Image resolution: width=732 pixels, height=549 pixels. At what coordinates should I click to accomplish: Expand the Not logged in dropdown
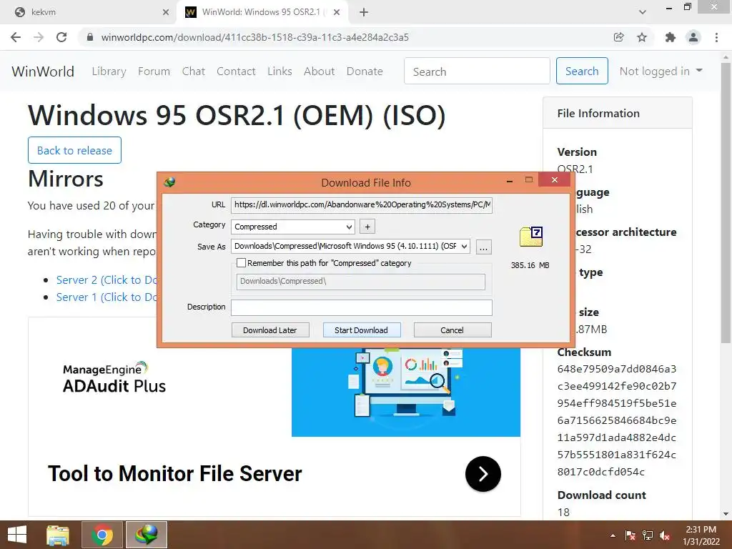(x=661, y=71)
